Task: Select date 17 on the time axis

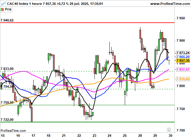Action: pos(33,136)
